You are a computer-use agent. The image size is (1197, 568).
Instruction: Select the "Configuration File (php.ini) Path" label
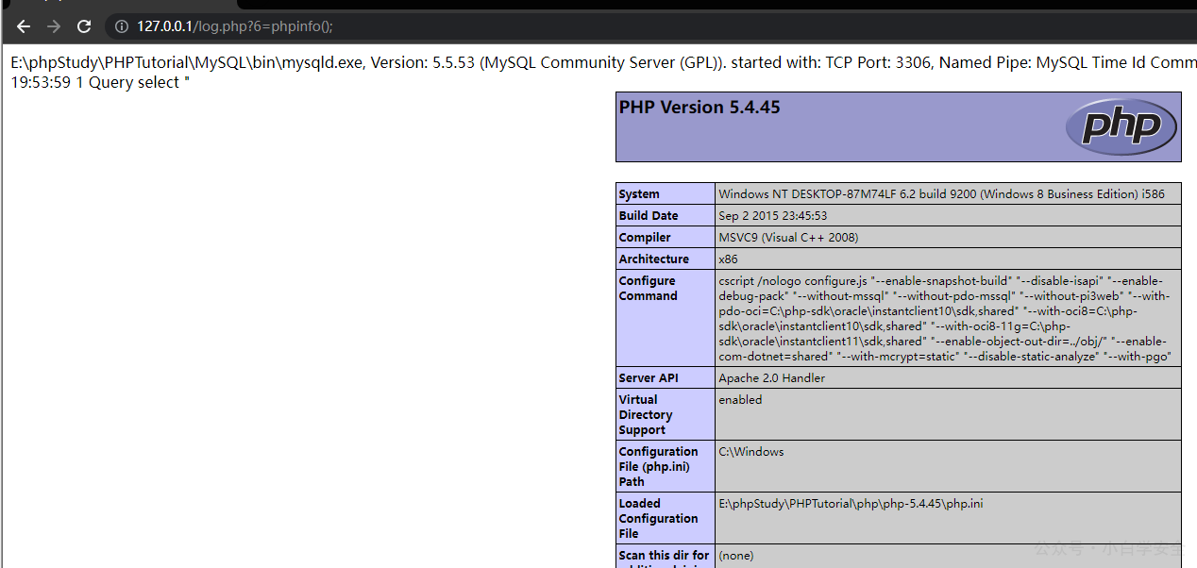coord(659,467)
